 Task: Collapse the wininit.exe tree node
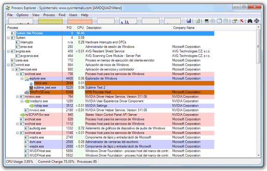[x=8, y=65]
